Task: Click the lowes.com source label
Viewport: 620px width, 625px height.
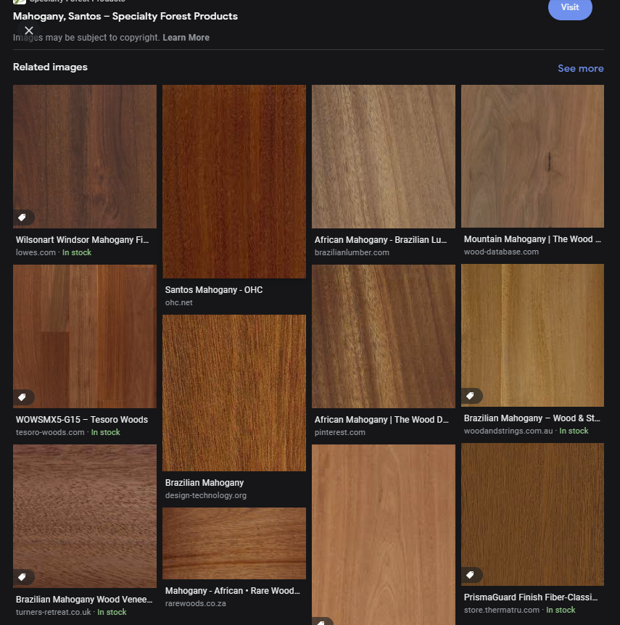Action: (36, 252)
